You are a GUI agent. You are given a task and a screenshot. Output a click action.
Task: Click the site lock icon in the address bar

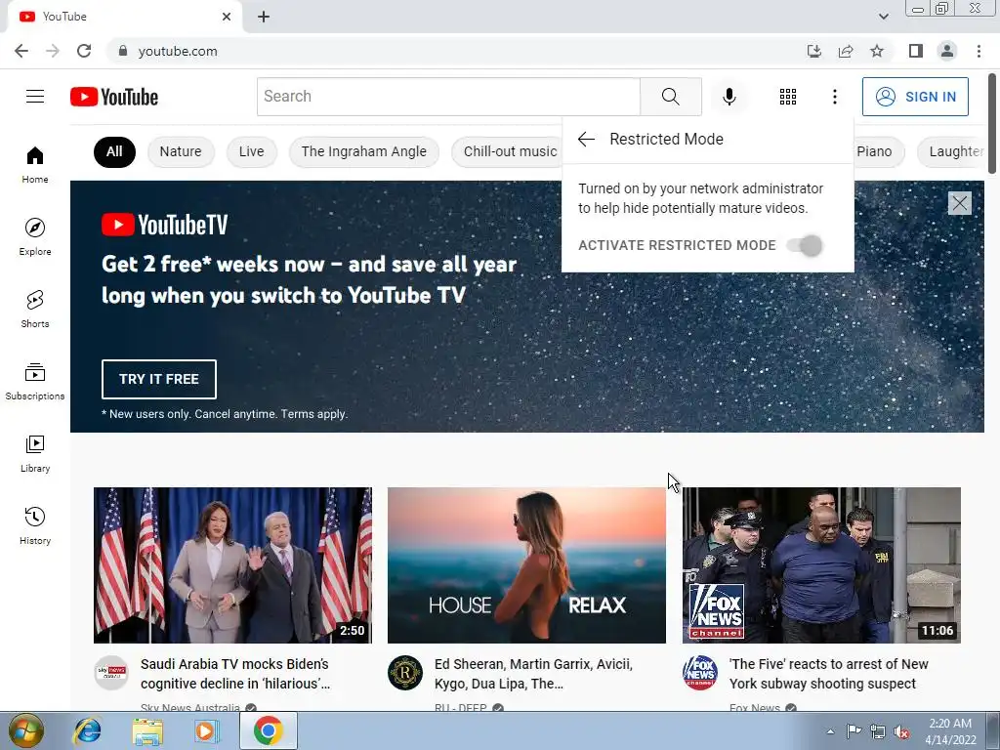(123, 51)
